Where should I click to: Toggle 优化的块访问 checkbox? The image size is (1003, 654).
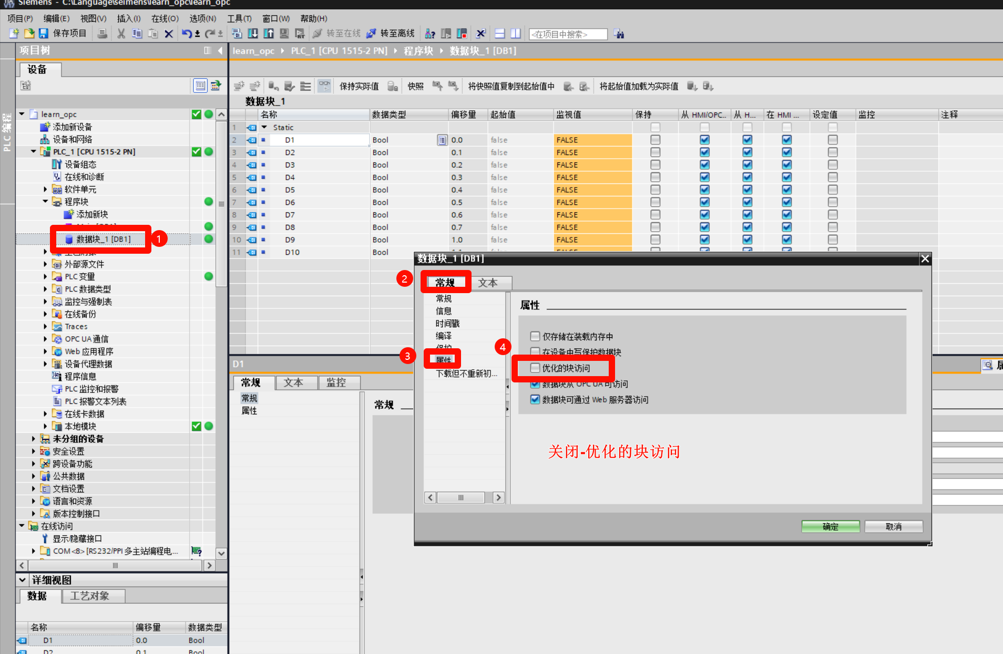coord(535,368)
